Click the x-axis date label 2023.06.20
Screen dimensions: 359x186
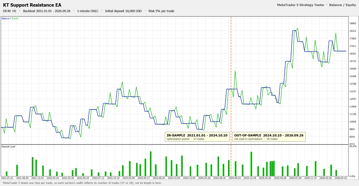[159, 178]
